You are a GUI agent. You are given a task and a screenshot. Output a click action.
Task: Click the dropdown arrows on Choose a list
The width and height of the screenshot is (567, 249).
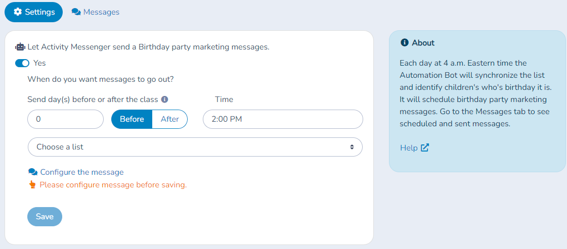pos(352,147)
